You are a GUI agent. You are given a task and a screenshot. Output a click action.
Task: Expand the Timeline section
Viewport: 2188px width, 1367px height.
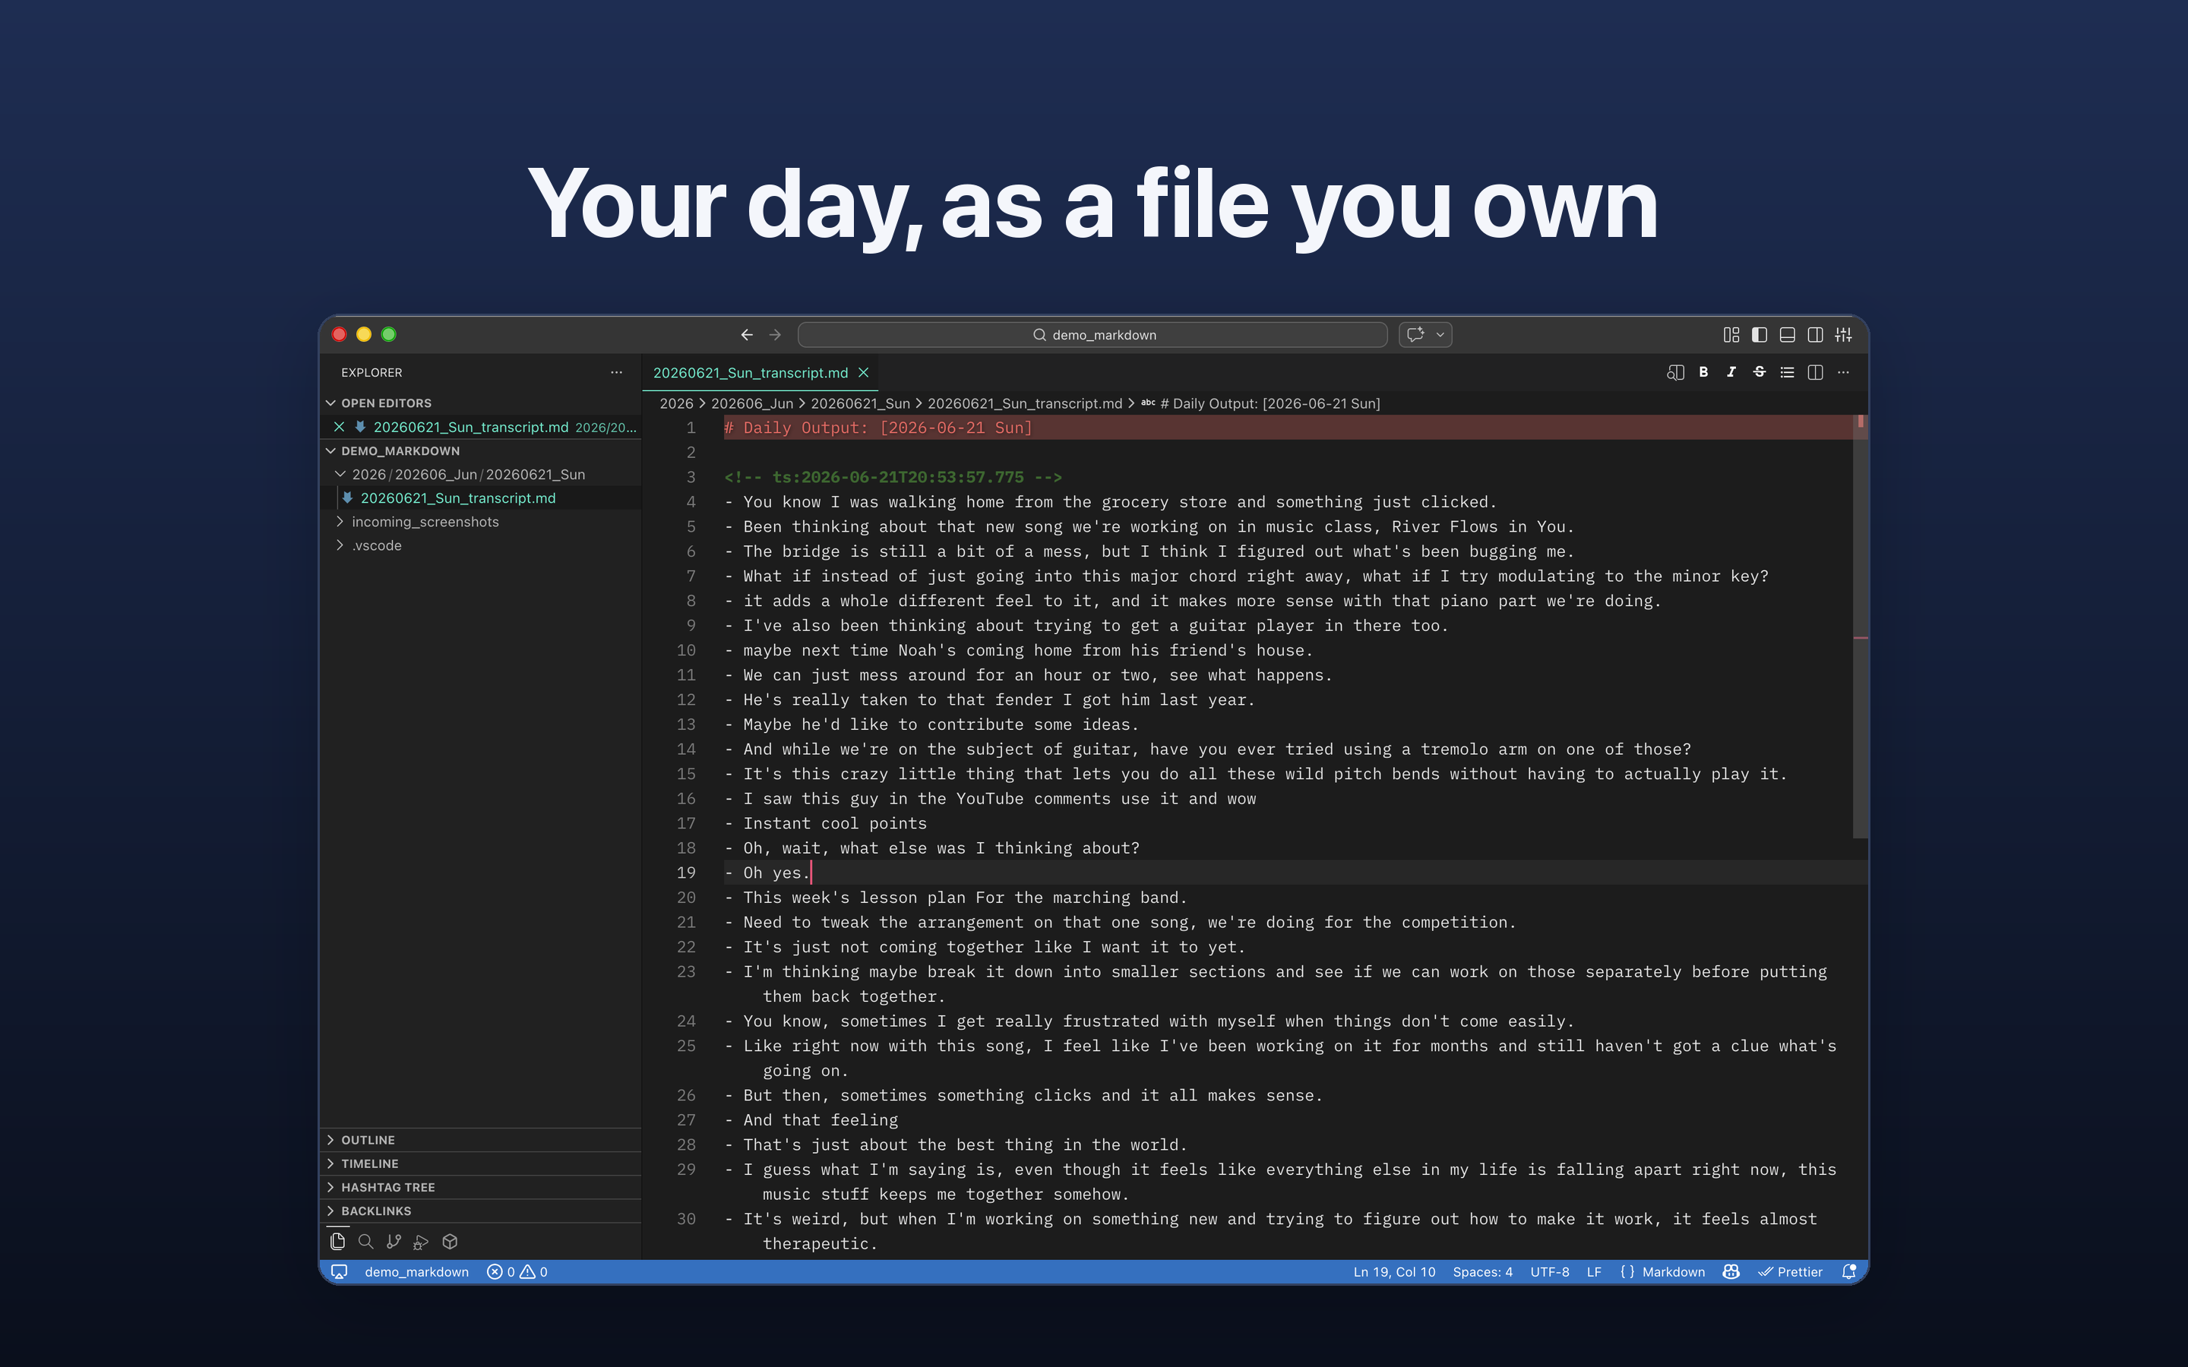click(x=370, y=1163)
